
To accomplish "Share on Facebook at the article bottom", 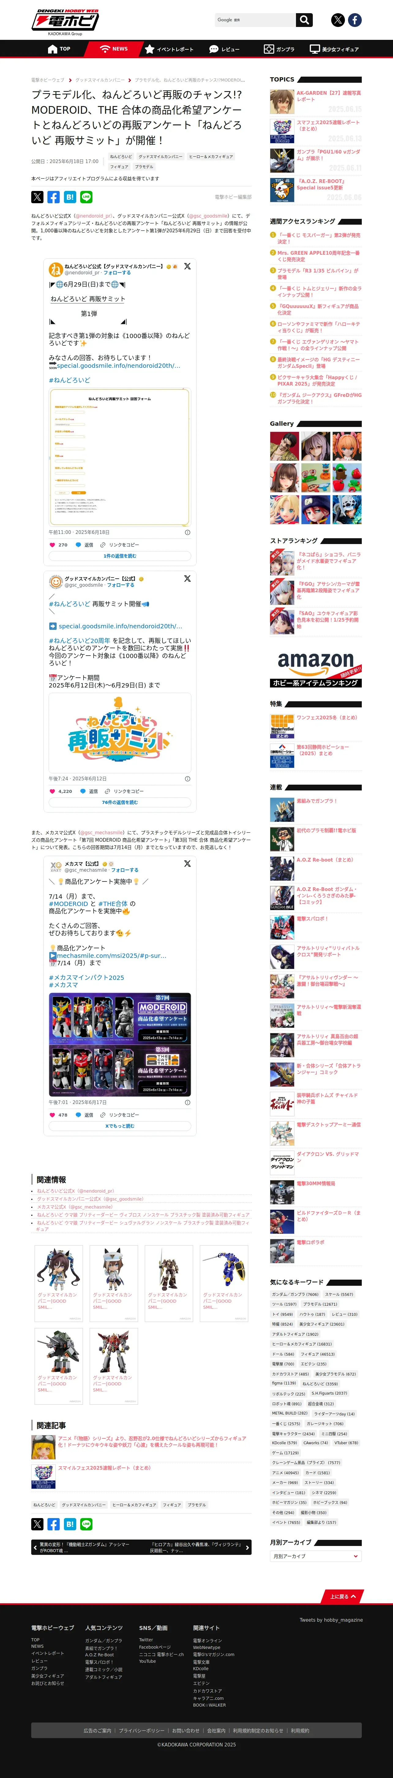I will tap(54, 1524).
